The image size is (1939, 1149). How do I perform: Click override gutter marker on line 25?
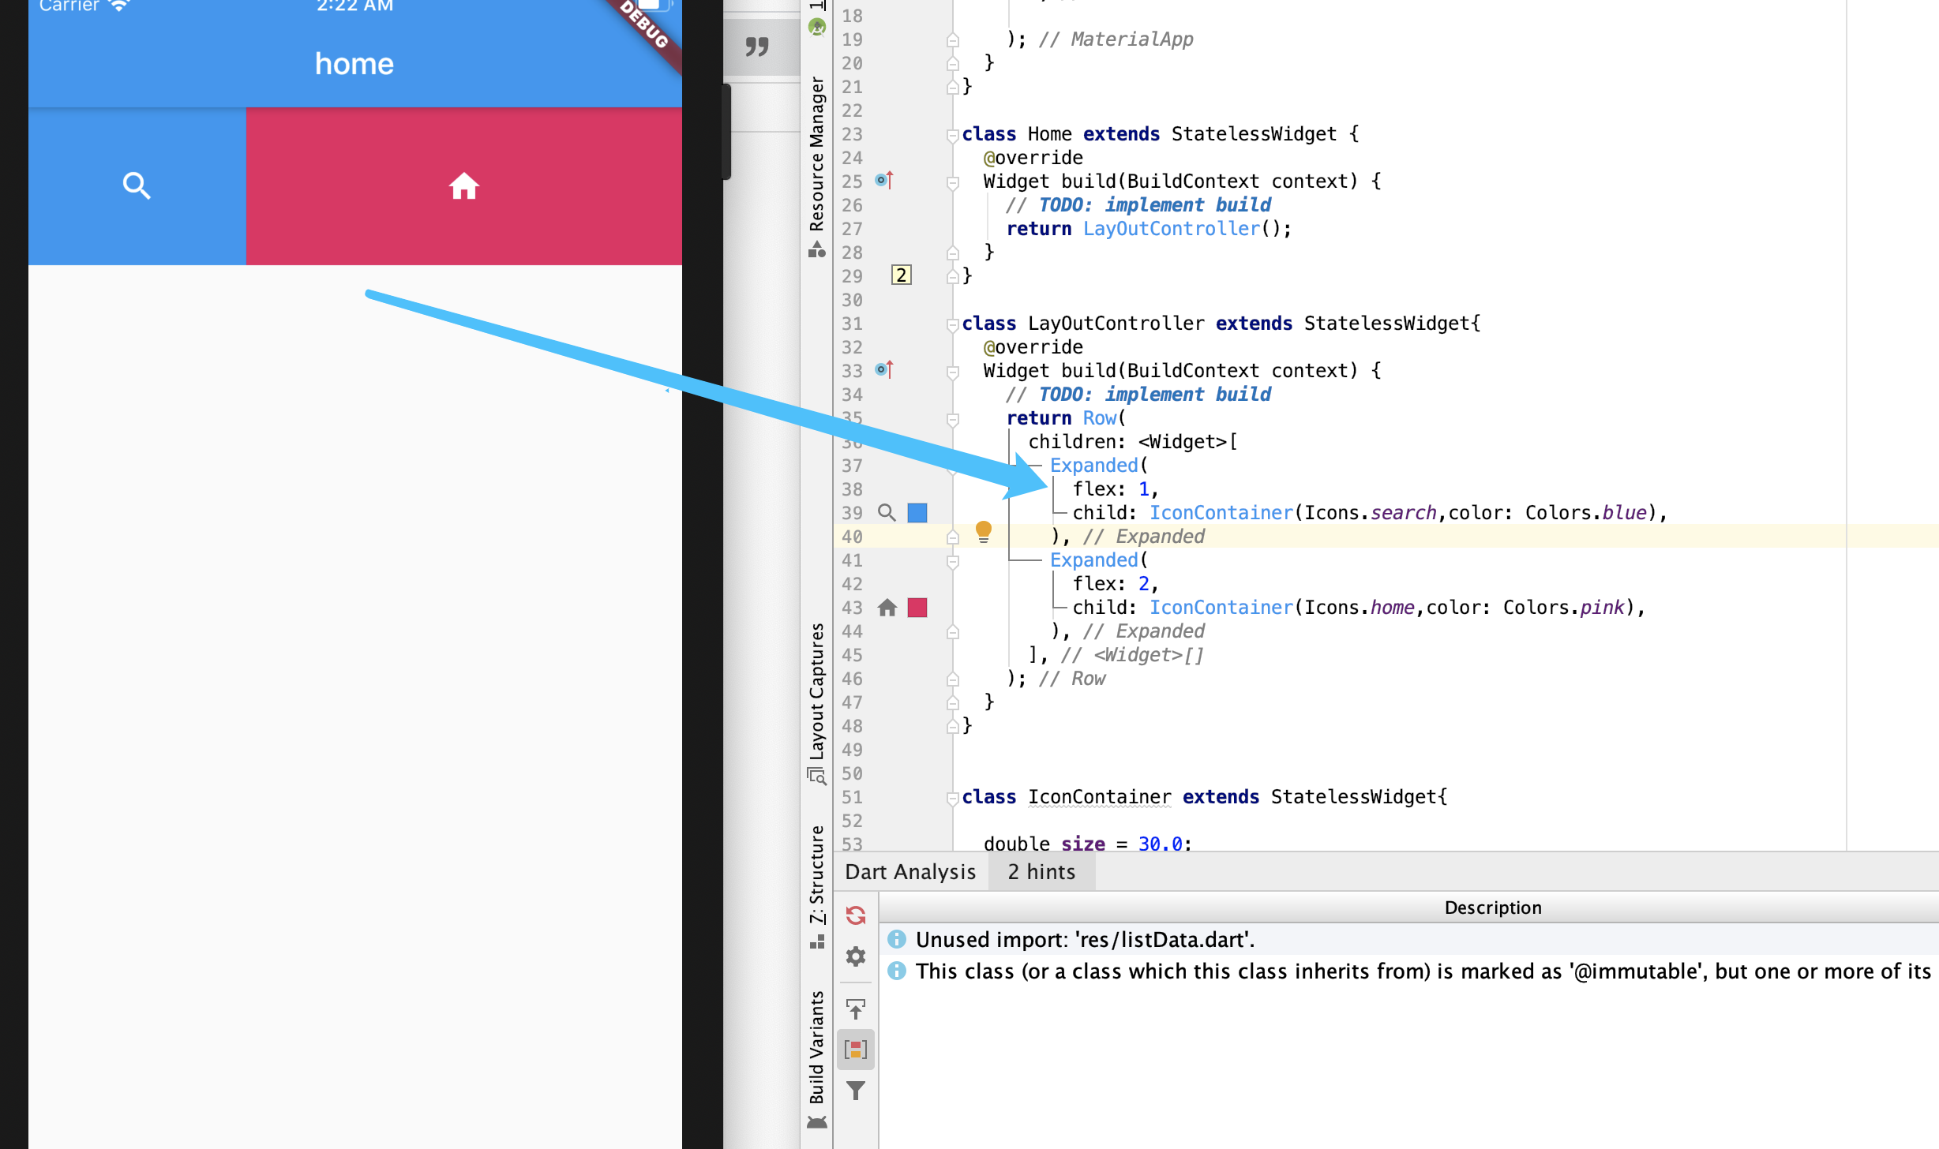883,181
